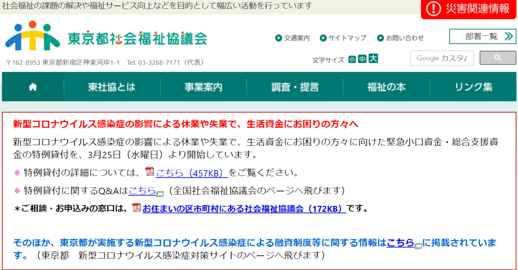Click PDF icon beside こちら（457KB）
This screenshot has height=270, width=518.
150,172
